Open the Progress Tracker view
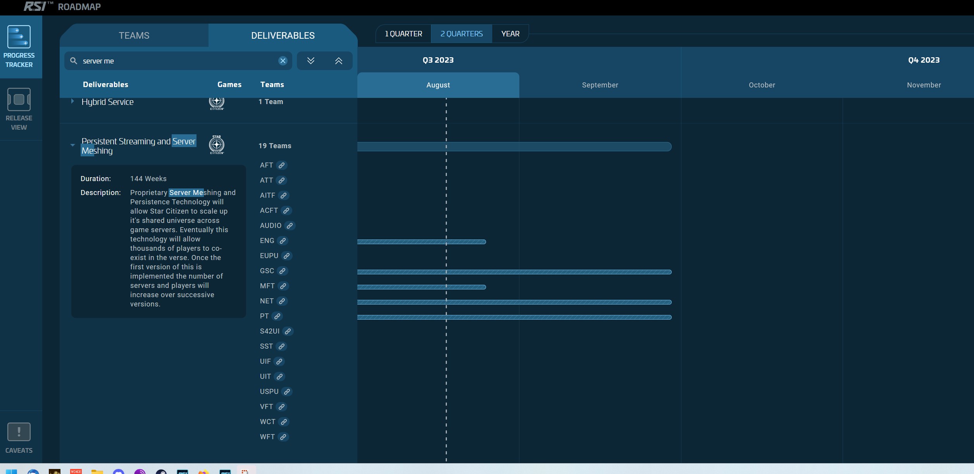The image size is (974, 474). (19, 46)
